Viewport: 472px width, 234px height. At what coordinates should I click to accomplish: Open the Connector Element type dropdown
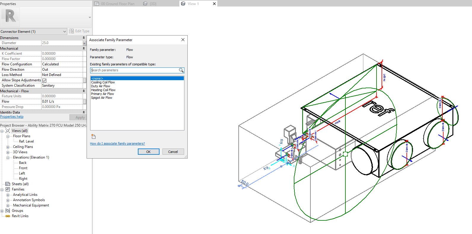(x=65, y=31)
